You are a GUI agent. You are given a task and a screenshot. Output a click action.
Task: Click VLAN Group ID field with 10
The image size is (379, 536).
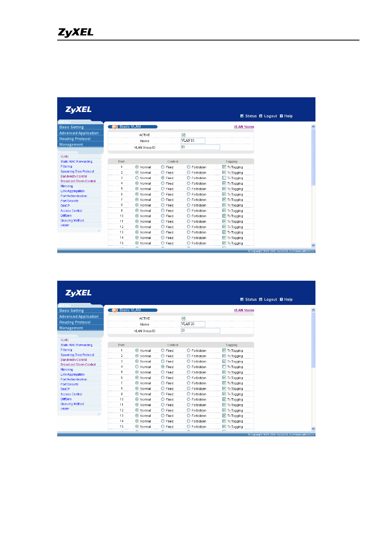[x=200, y=147]
